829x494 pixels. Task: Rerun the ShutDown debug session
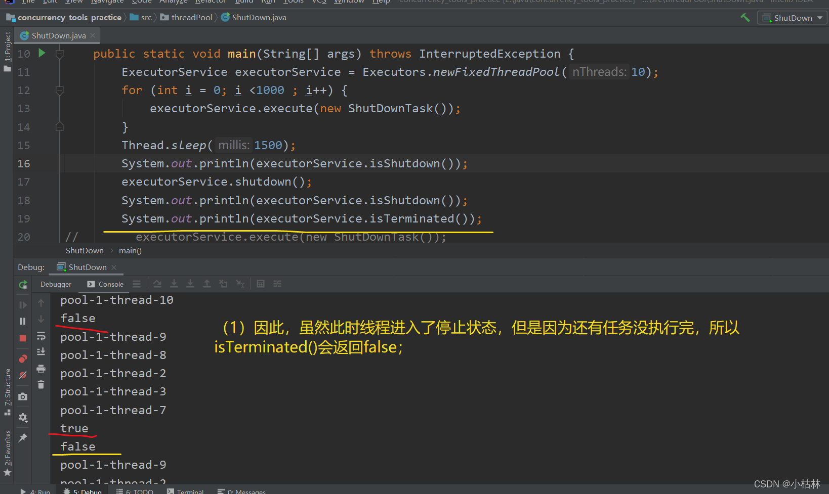click(23, 285)
